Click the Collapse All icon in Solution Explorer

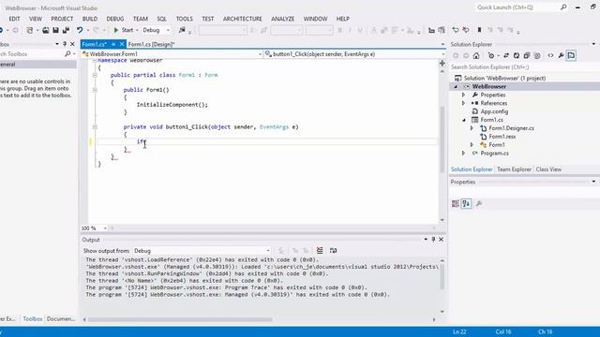(527, 55)
